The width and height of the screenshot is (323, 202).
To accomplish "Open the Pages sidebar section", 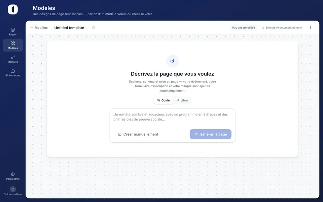I will (13, 32).
